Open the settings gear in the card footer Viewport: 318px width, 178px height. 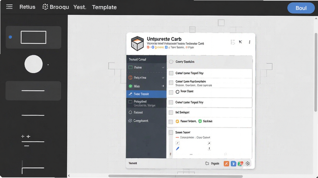pyautogui.click(x=248, y=163)
